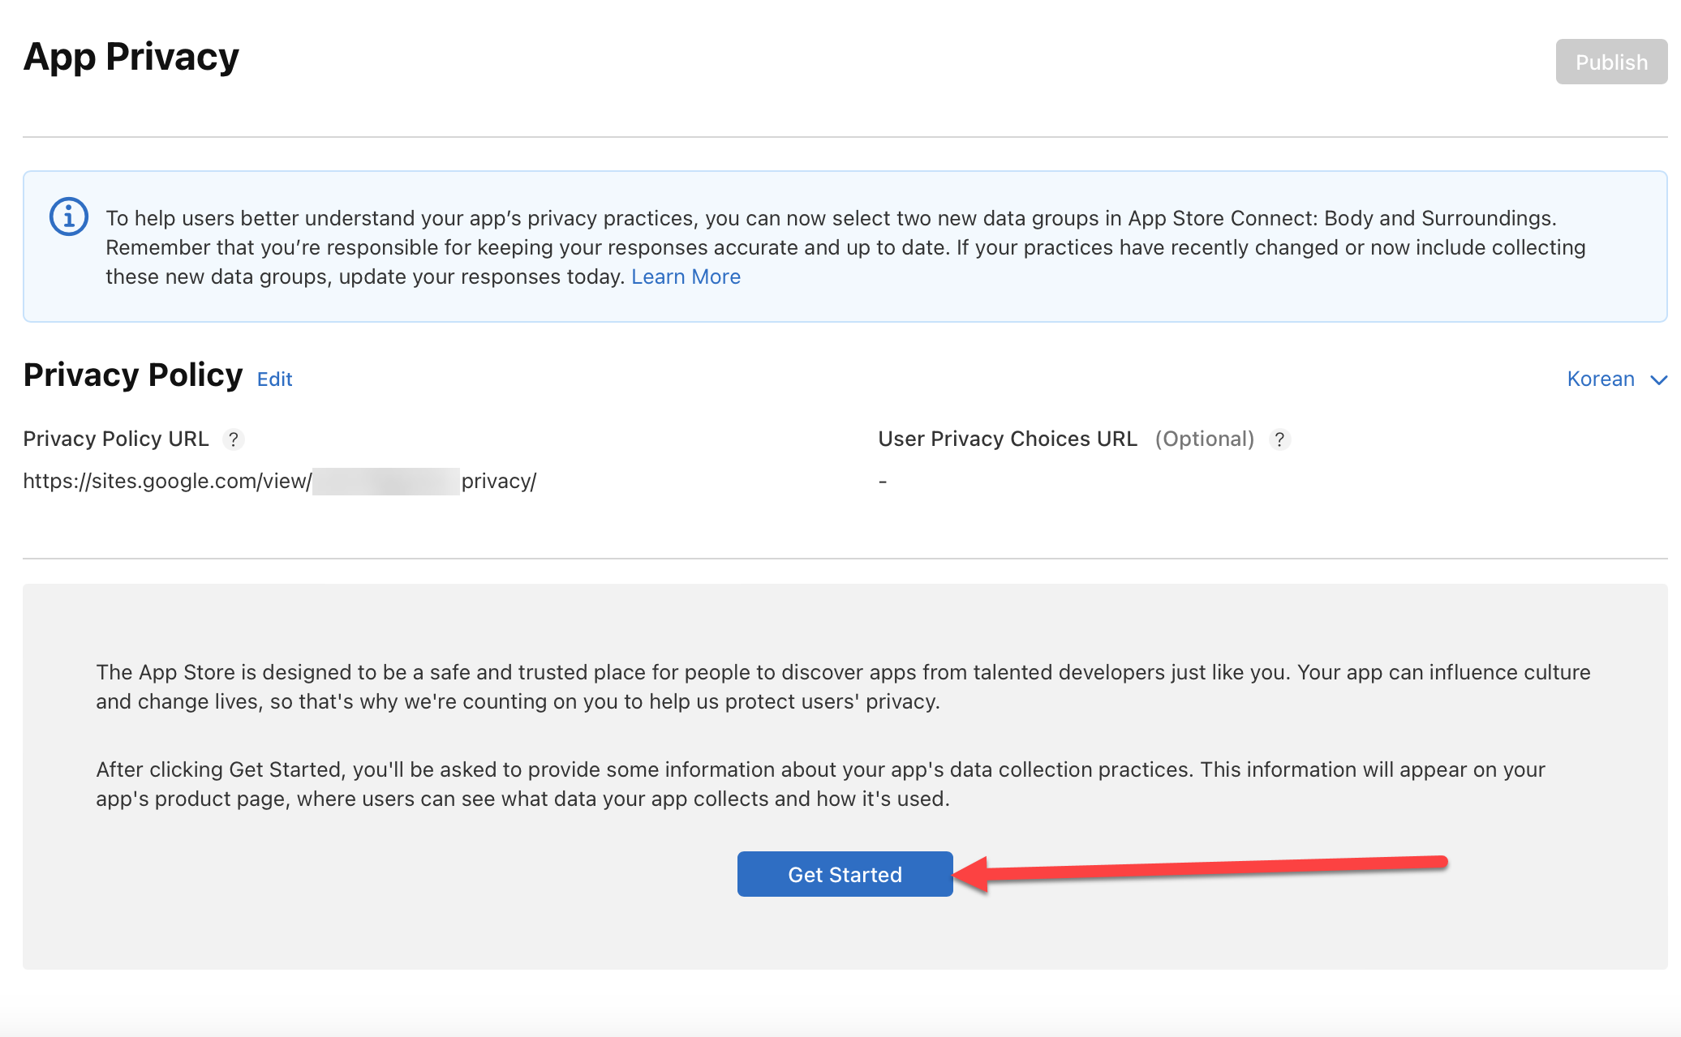Click the sites.google.com privacy policy URL
This screenshot has height=1037, width=1681.
166,481
